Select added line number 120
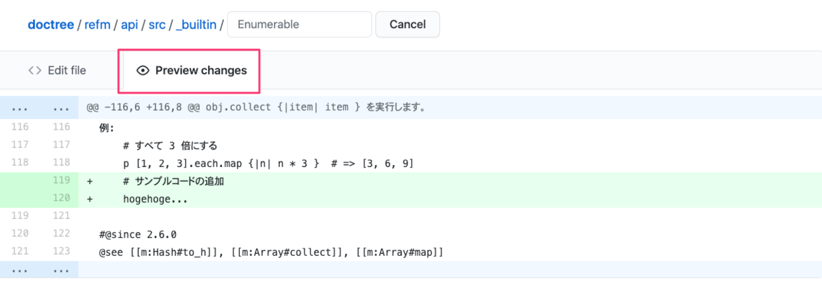The height and width of the screenshot is (286, 822). click(60, 199)
